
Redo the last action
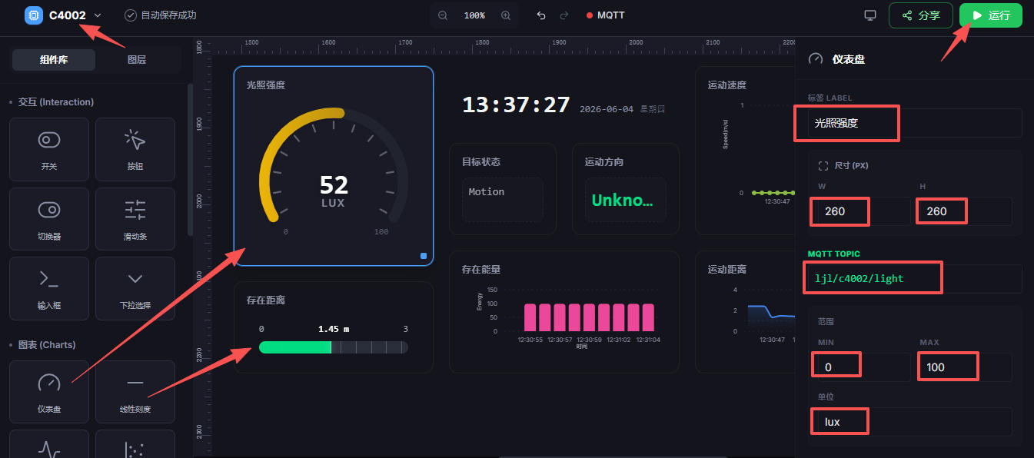564,15
